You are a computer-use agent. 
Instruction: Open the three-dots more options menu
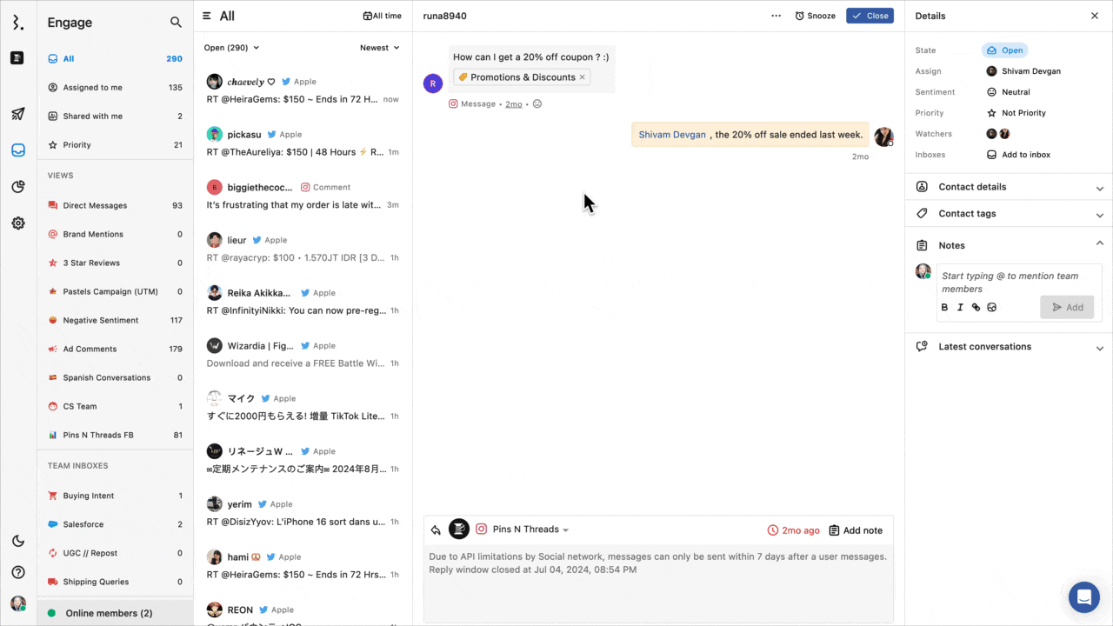tap(776, 16)
